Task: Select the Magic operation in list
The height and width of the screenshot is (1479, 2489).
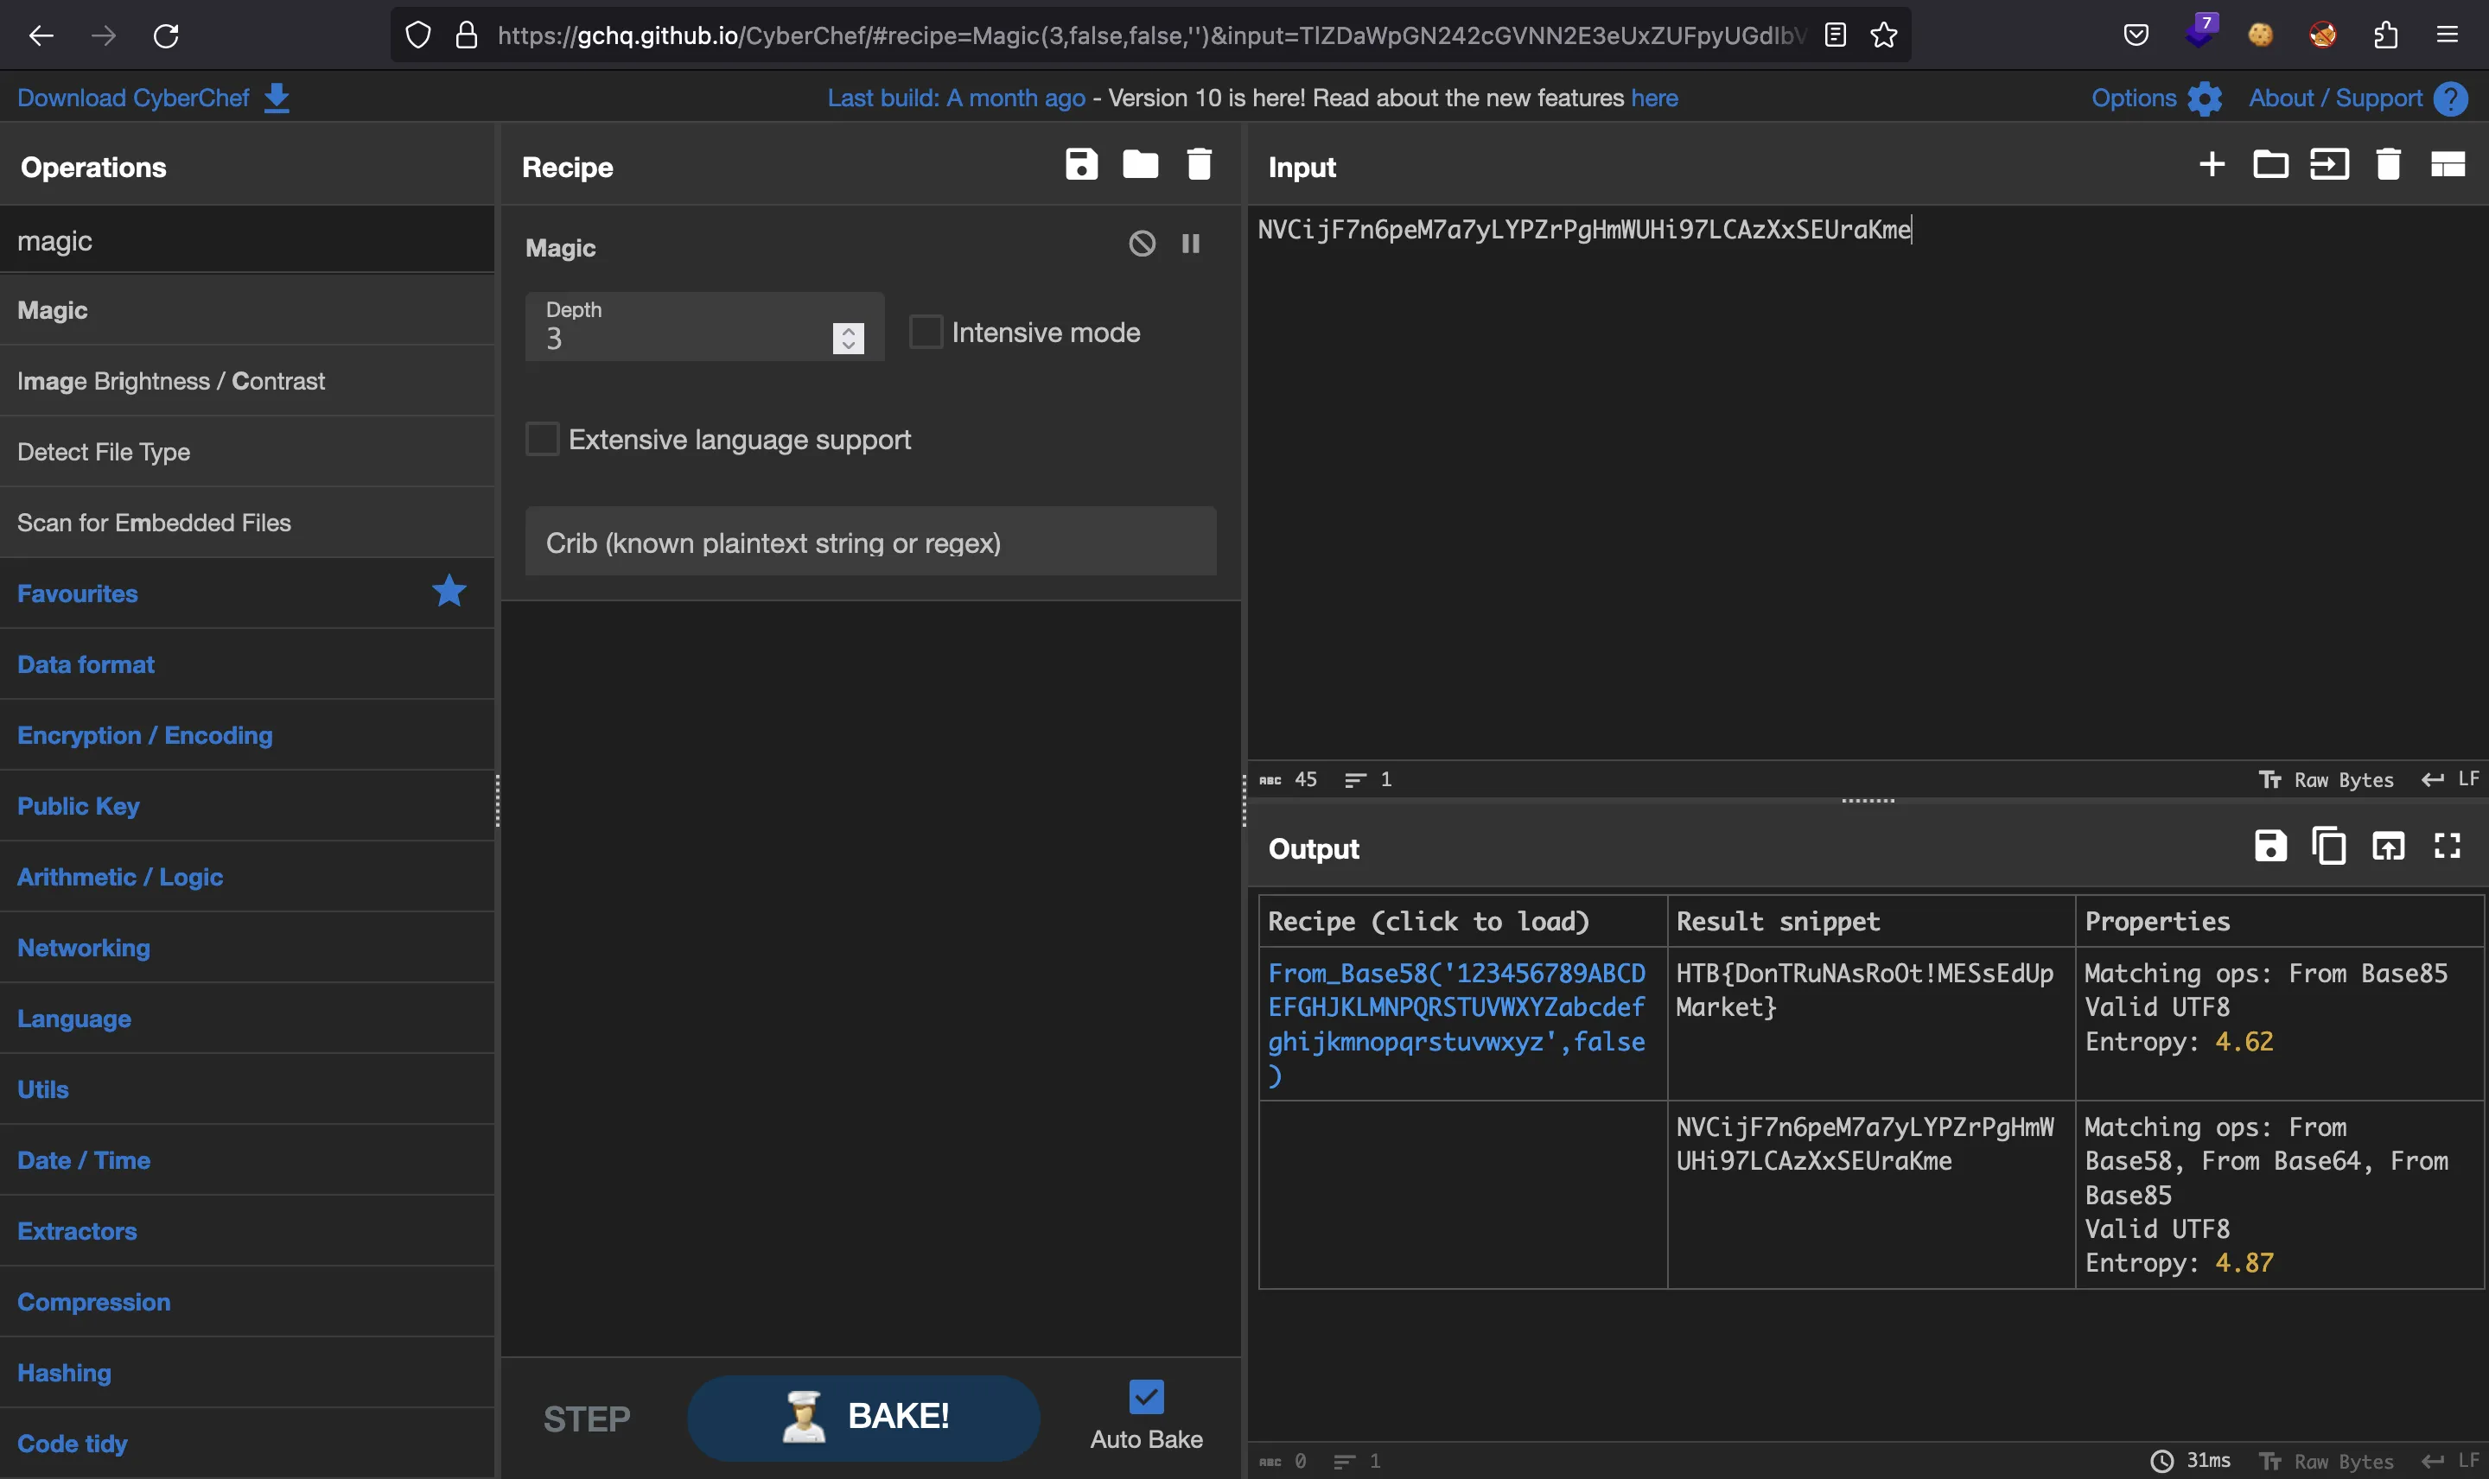Action: pyautogui.click(x=247, y=310)
